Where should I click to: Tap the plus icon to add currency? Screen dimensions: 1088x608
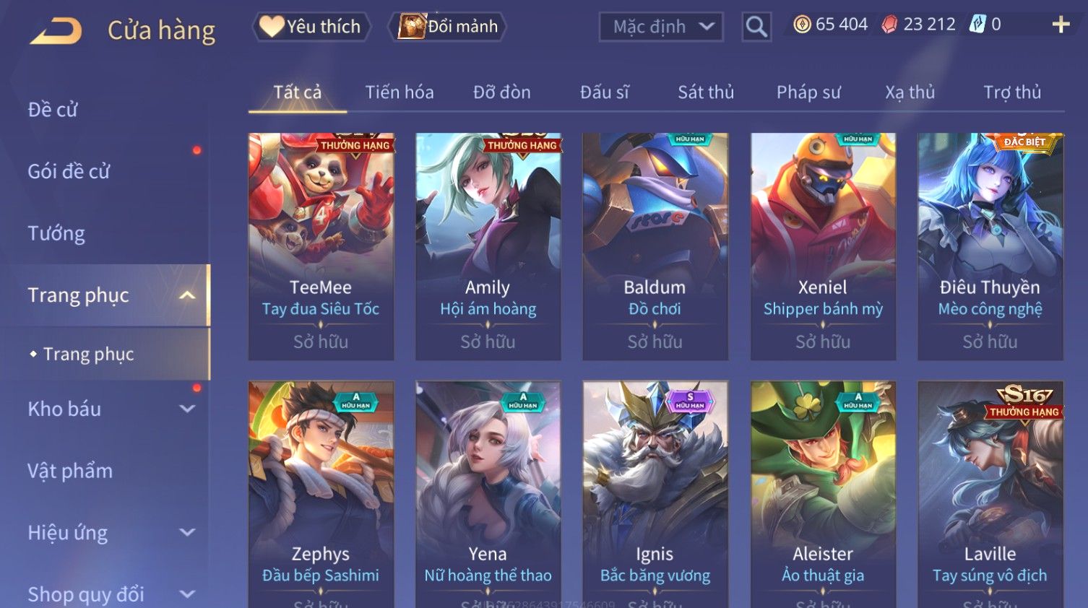tap(1061, 25)
